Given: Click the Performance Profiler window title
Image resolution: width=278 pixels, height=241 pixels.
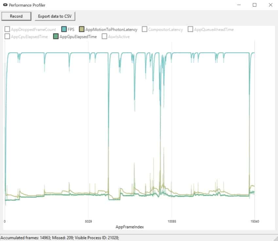Looking at the screenshot, I should point(27,5).
